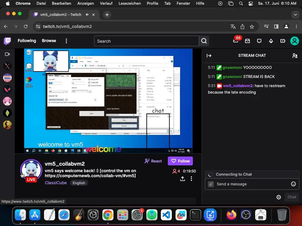302x226 pixels.
Task: Click the Send a message input
Action: (252, 184)
